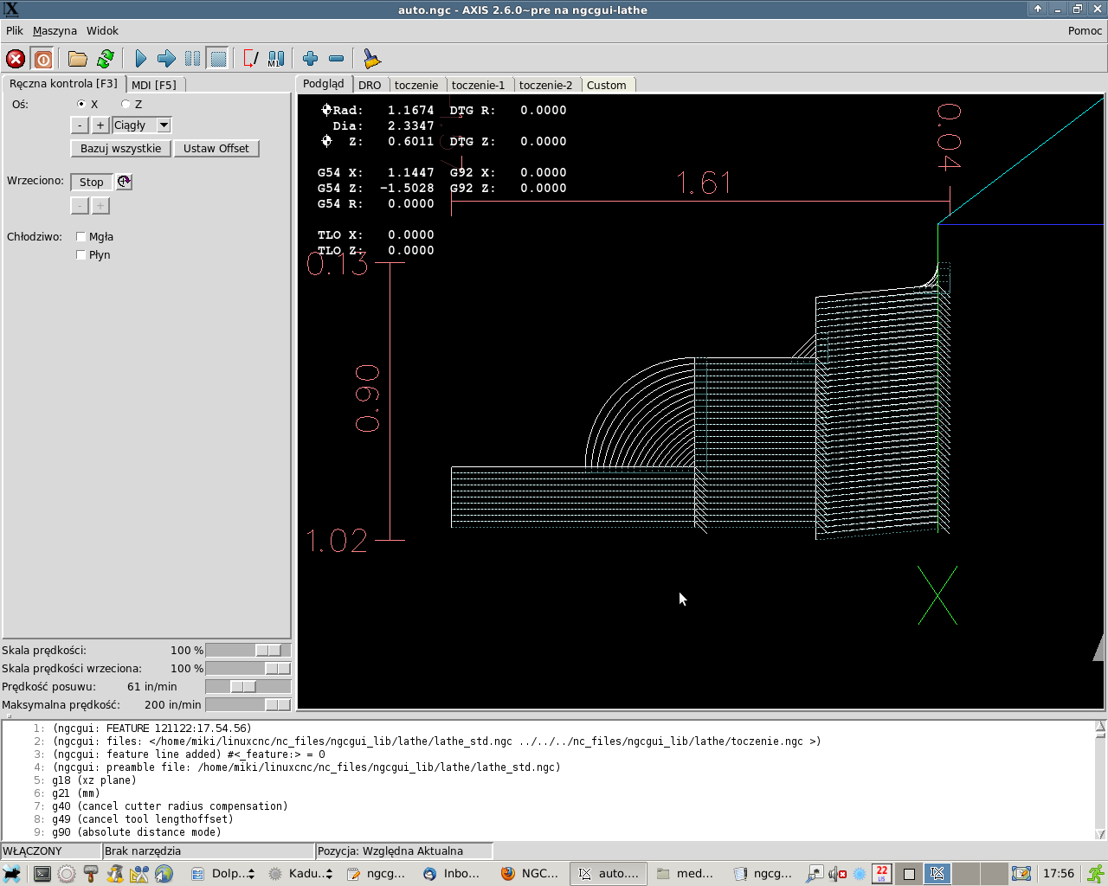The image size is (1108, 886).
Task: Decrease spindle speed with the minus button
Action: pyautogui.click(x=80, y=206)
